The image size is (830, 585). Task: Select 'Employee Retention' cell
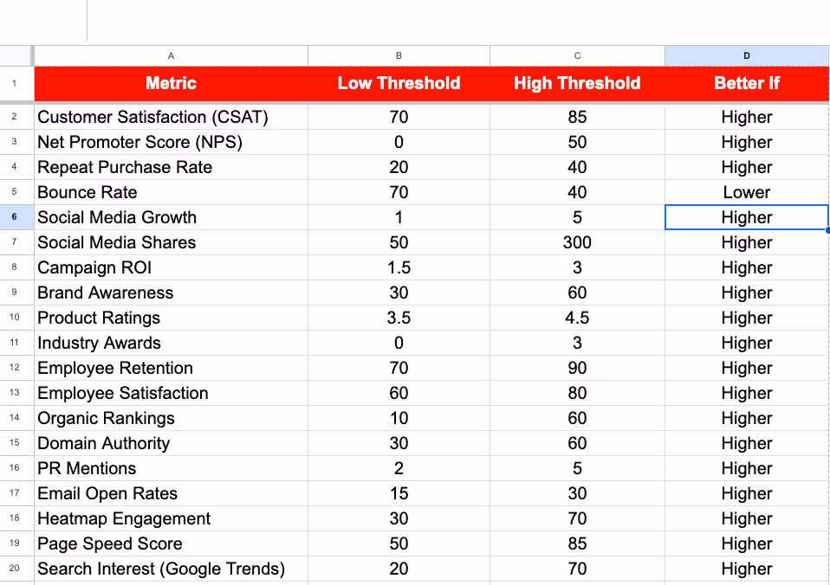(171, 368)
